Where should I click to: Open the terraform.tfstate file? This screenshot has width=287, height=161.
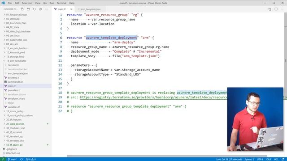tap(17, 94)
